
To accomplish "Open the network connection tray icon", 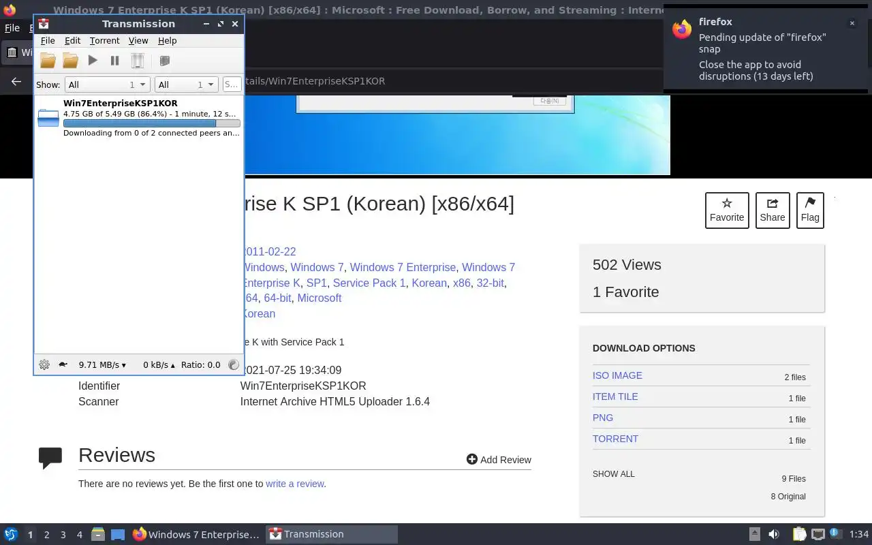I will (x=818, y=535).
